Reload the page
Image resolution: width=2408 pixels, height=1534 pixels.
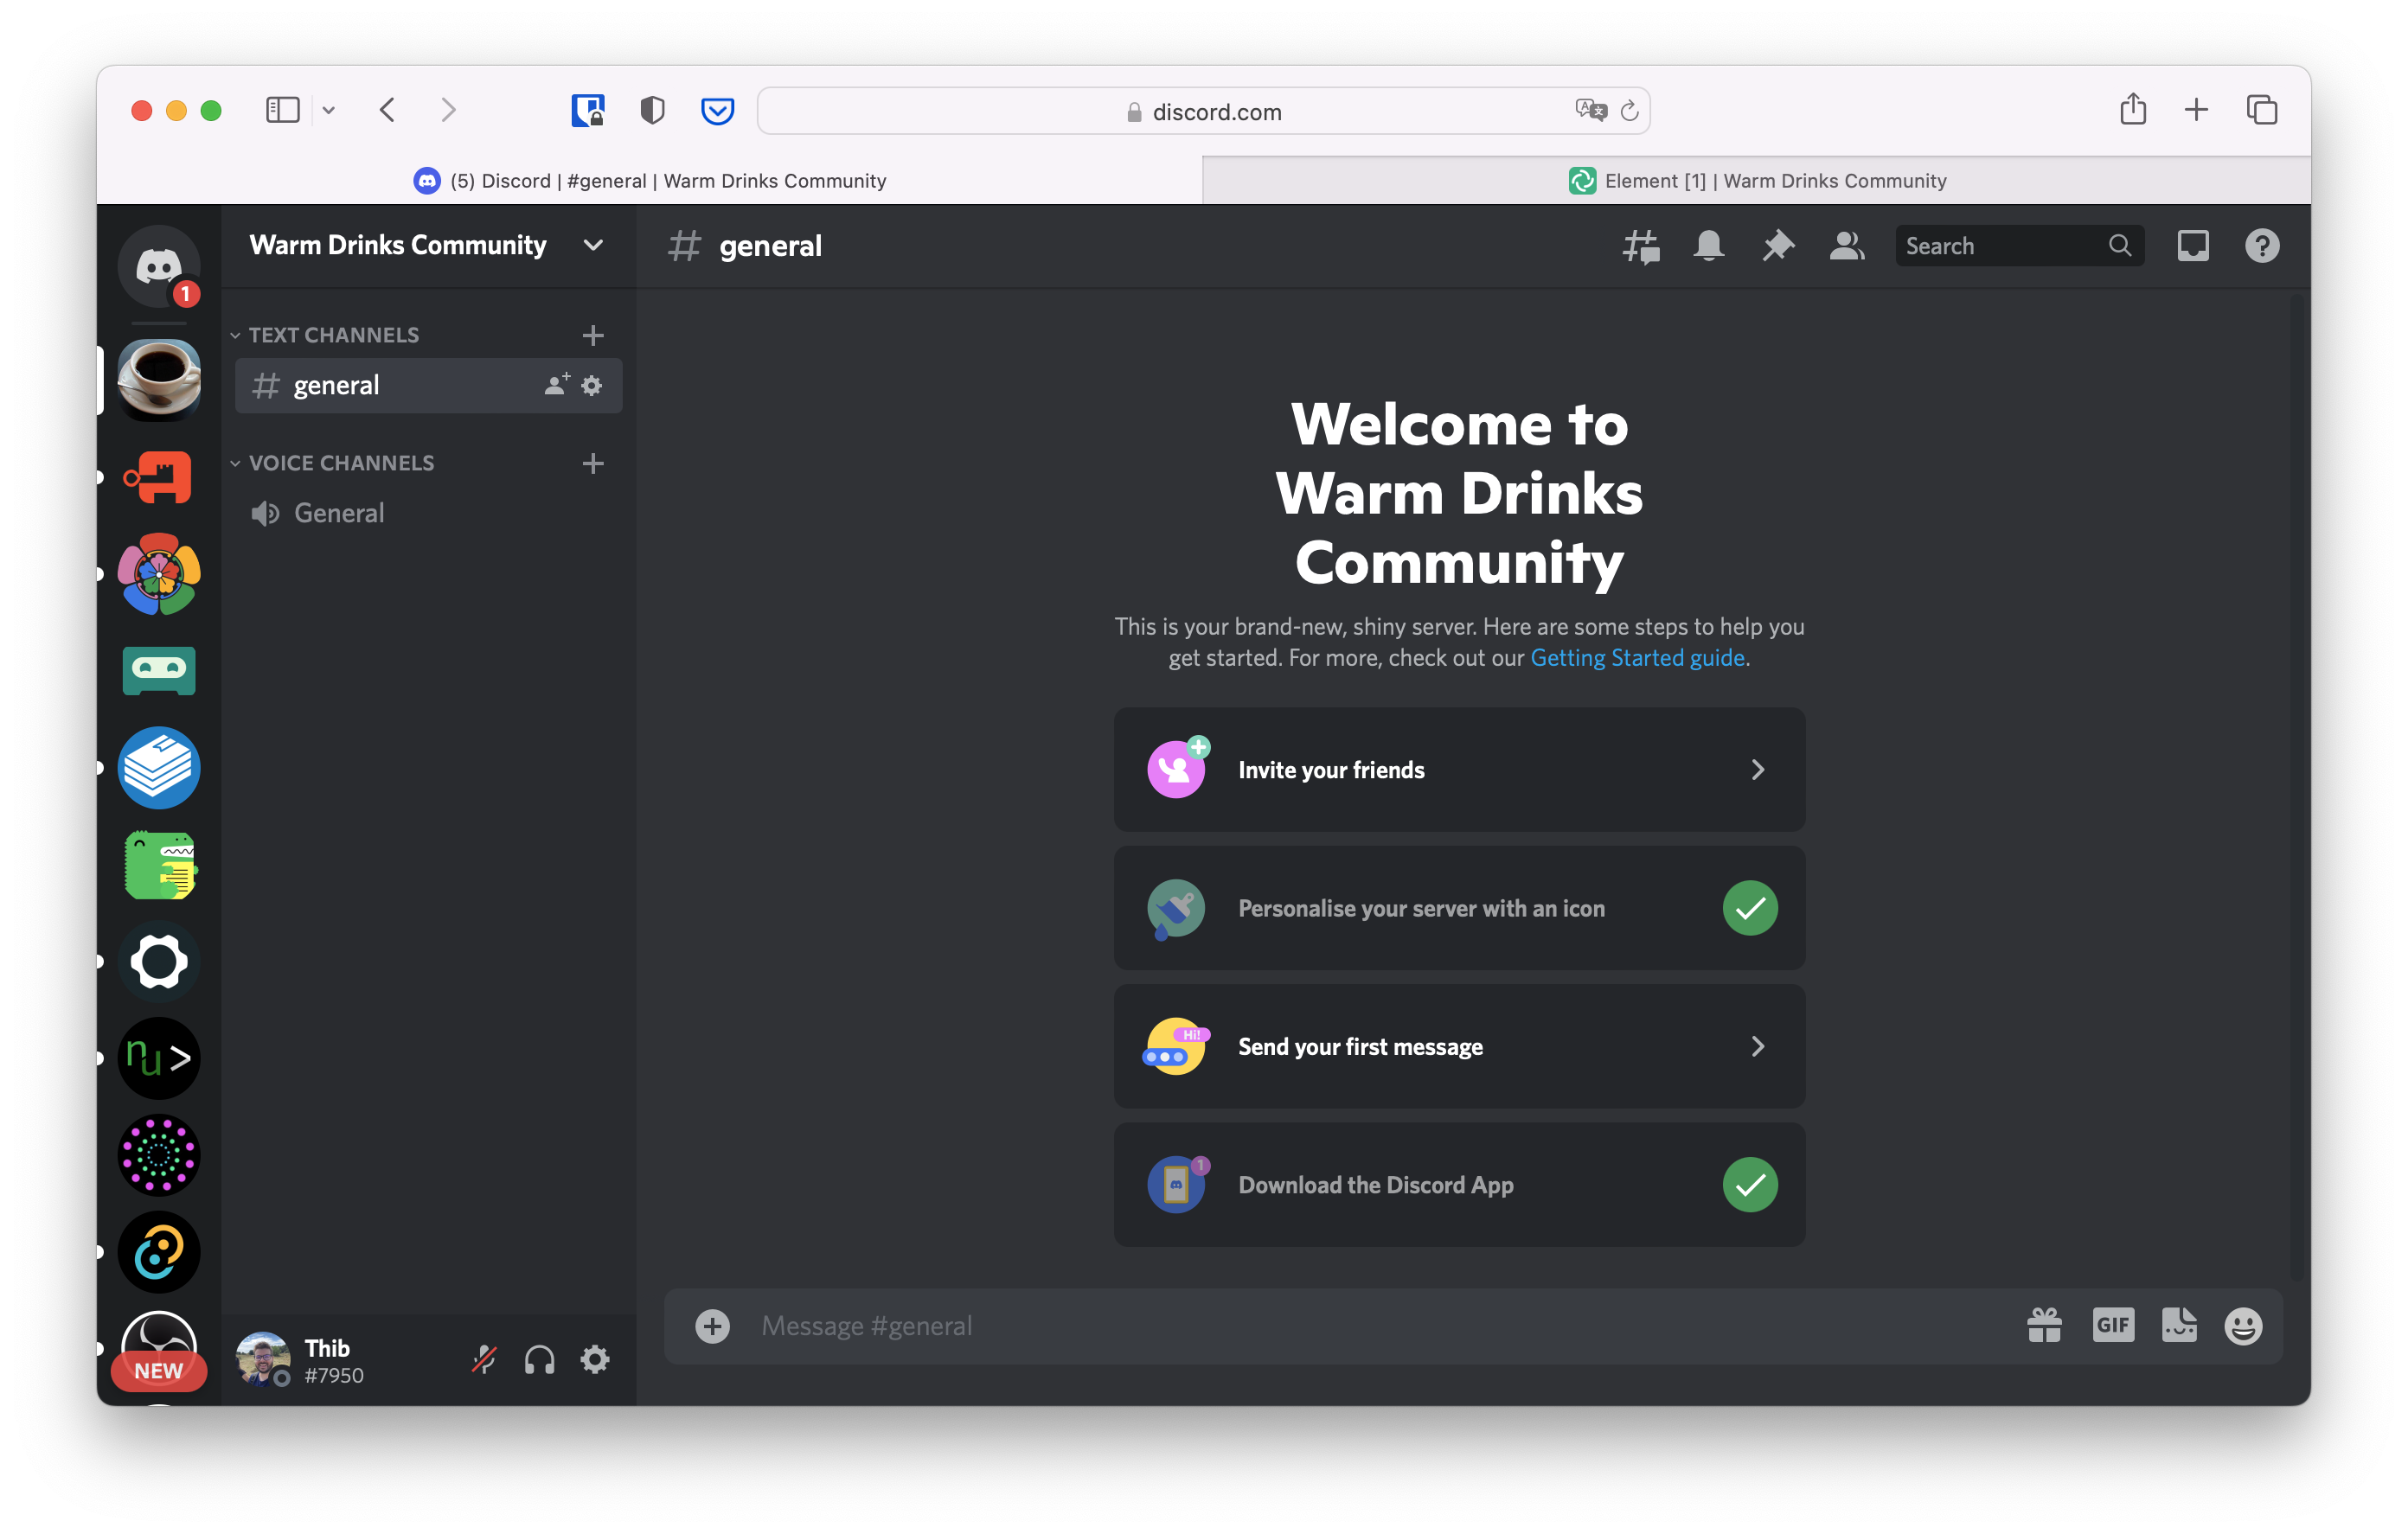[x=1629, y=111]
